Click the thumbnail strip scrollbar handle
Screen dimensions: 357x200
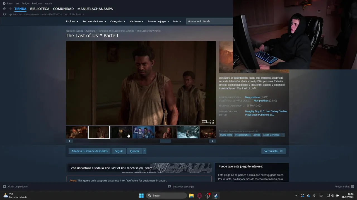point(165,141)
